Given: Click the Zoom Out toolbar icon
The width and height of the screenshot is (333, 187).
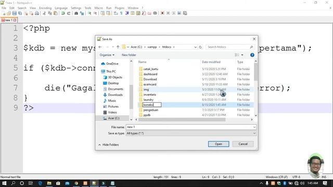Looking at the screenshot, I should pyautogui.click(x=95, y=13).
